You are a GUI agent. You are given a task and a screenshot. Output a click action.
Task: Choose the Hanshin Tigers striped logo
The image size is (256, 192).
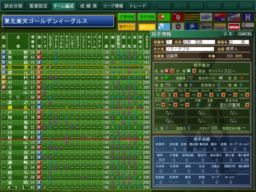(192, 17)
